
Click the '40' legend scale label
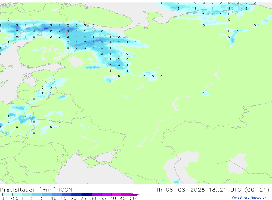113,198
